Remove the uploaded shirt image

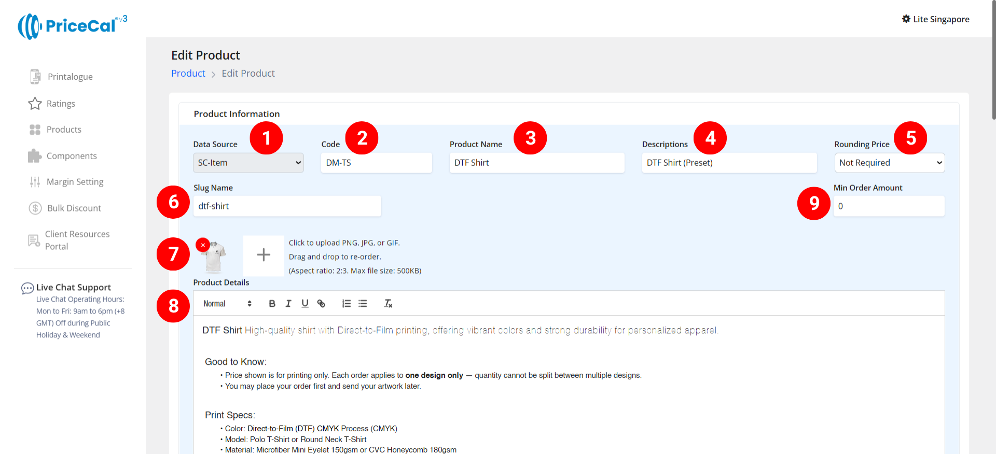(x=203, y=245)
